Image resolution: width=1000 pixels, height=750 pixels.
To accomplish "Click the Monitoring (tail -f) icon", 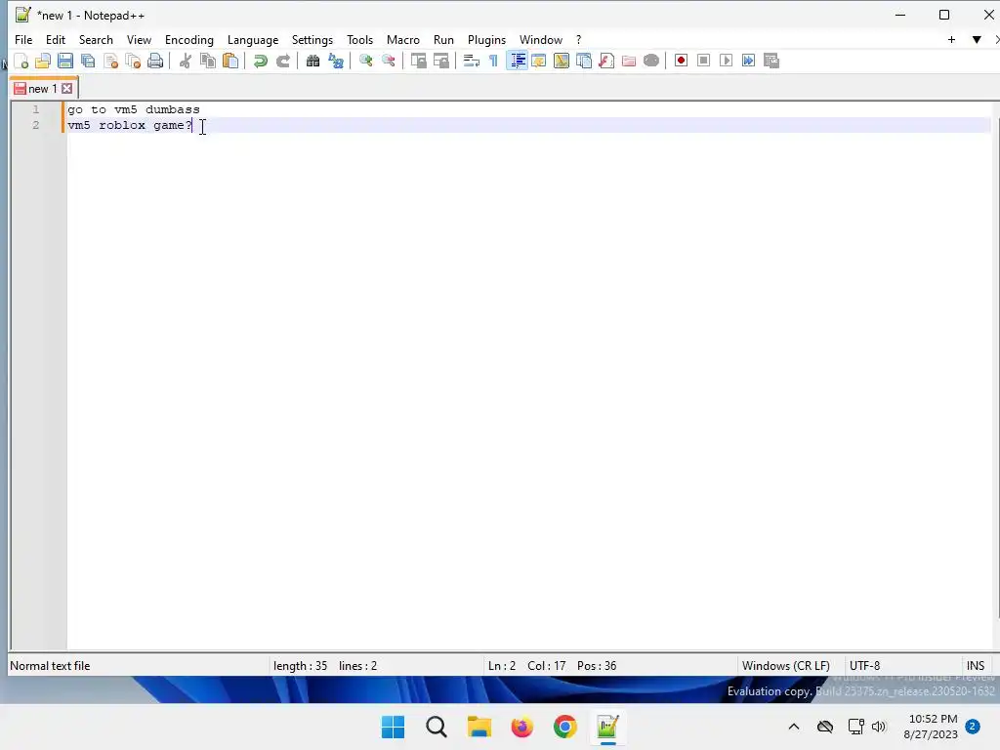I will pyautogui.click(x=651, y=61).
